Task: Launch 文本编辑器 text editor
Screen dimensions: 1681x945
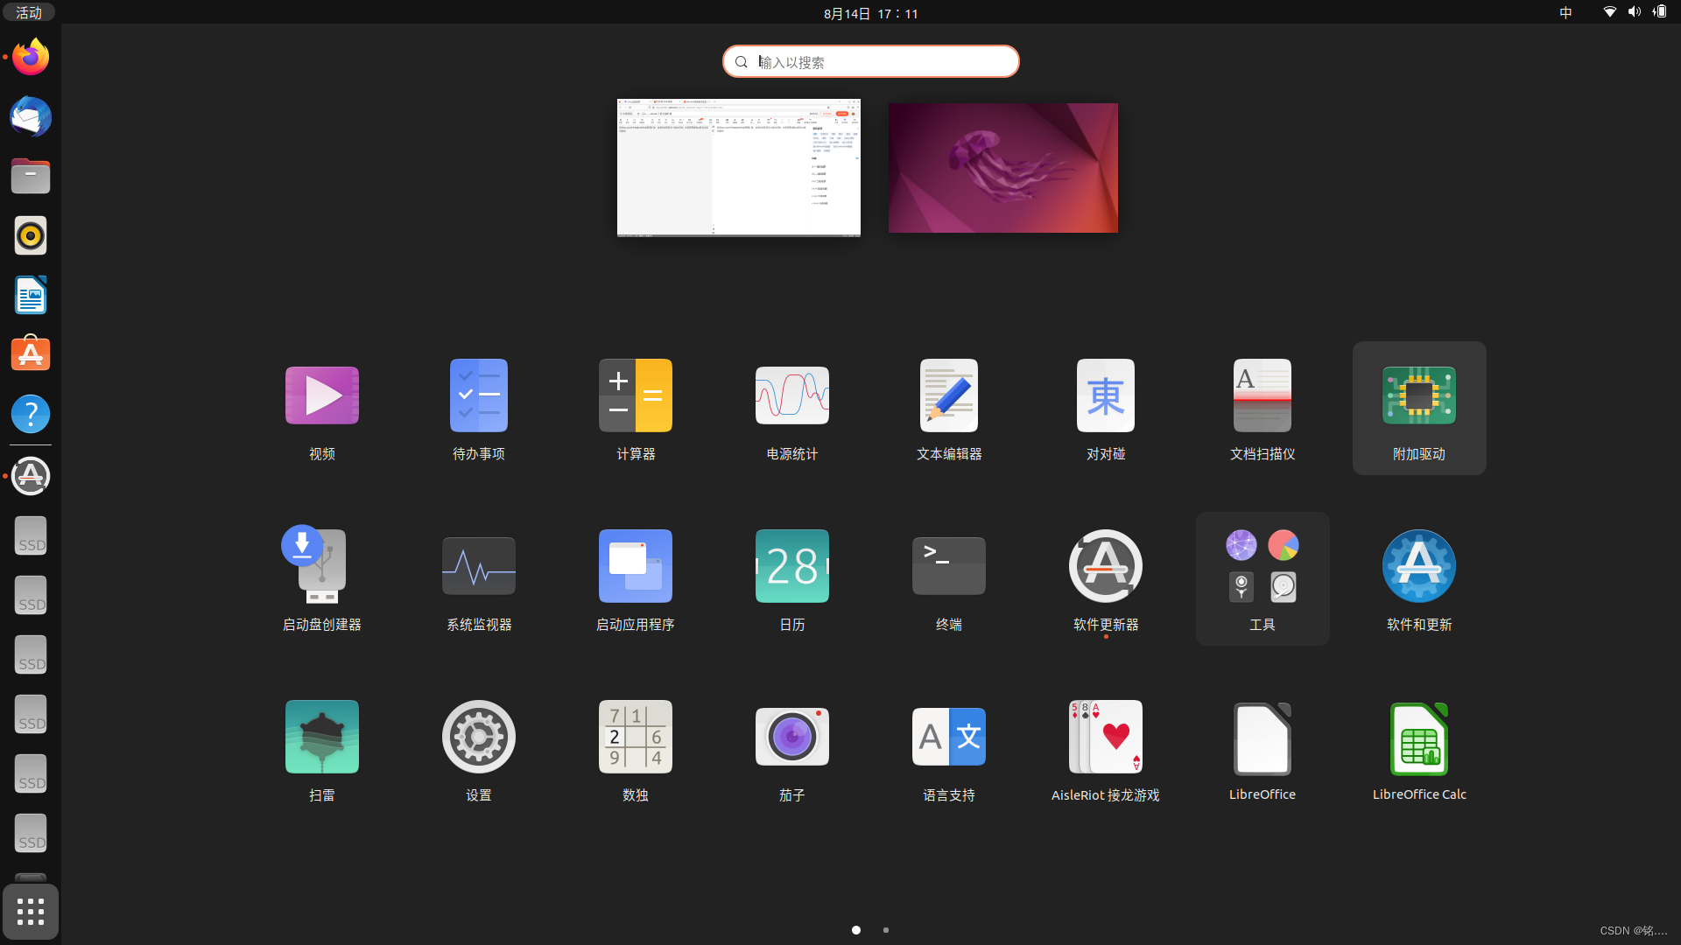Action: point(948,395)
